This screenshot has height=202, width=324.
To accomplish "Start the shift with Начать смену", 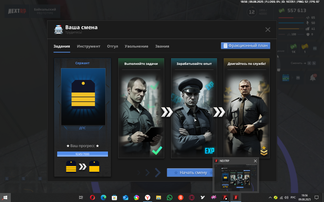I will (190, 173).
